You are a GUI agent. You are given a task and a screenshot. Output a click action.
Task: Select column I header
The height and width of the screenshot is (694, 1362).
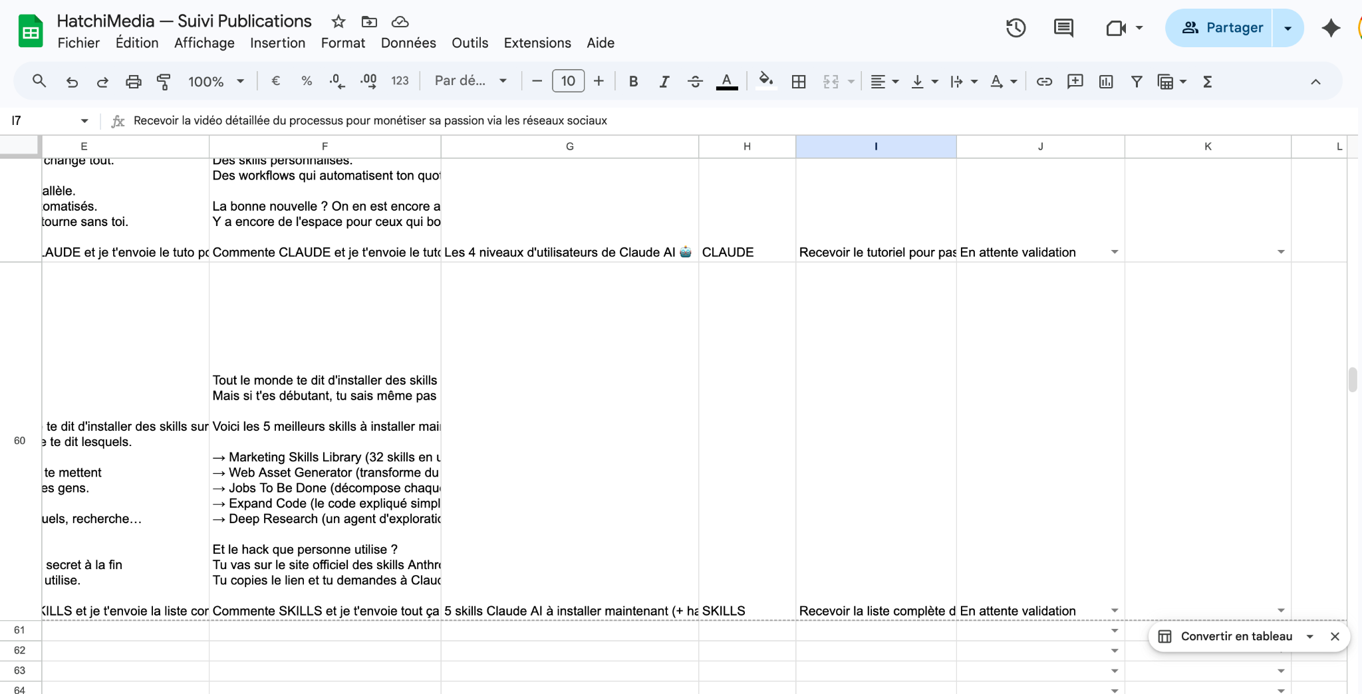876,146
